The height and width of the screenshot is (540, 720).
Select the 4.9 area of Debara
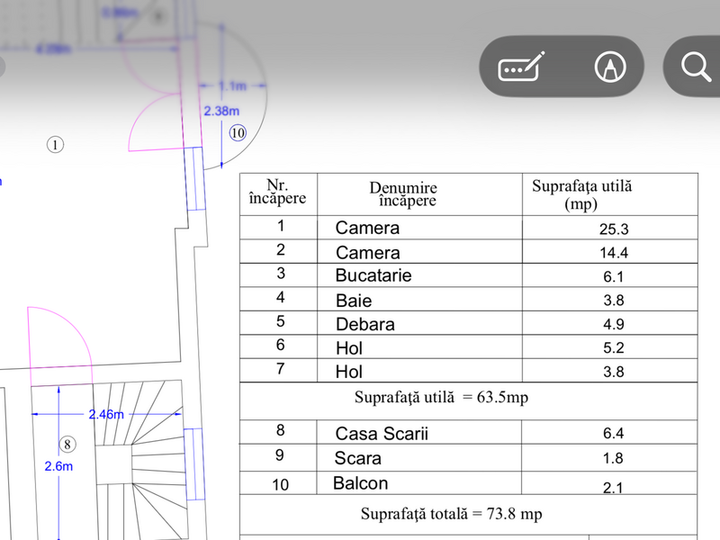click(614, 324)
